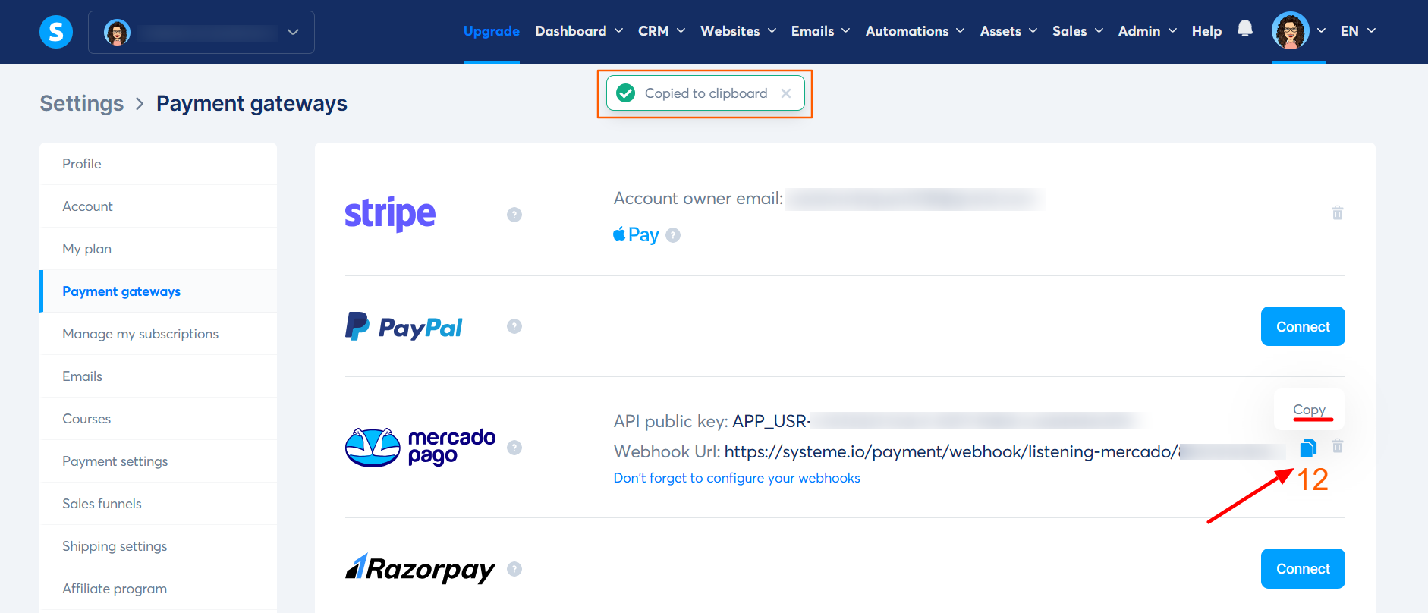
Task: Click the Account owner email label
Action: coord(698,199)
